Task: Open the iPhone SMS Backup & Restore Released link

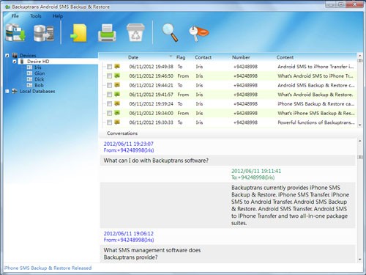Action: 48,268
